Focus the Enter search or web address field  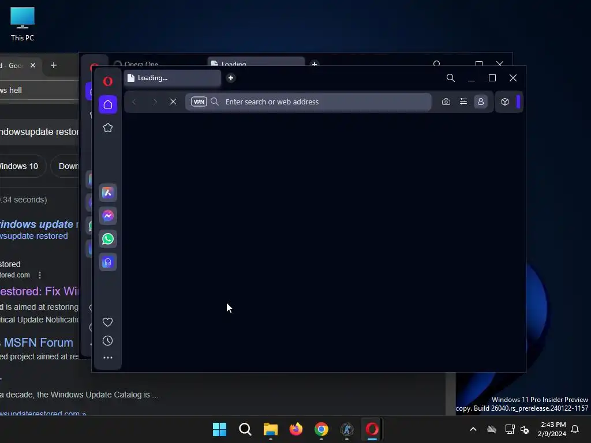click(308, 102)
